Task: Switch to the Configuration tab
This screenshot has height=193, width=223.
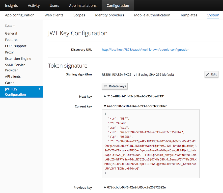Action: pyautogui.click(x=118, y=5)
